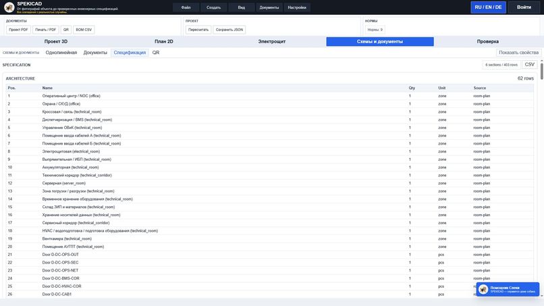Open the Документы sub-tab
Viewport: 544px width, 306px height.
pyautogui.click(x=95, y=53)
